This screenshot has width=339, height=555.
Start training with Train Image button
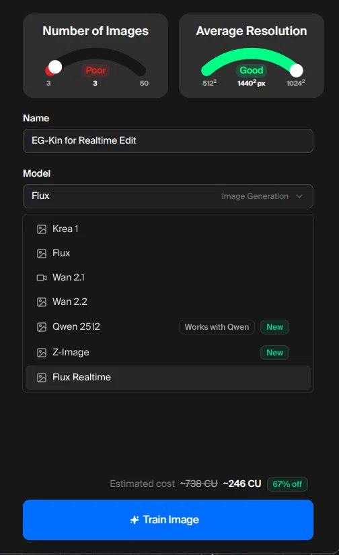pyautogui.click(x=168, y=520)
